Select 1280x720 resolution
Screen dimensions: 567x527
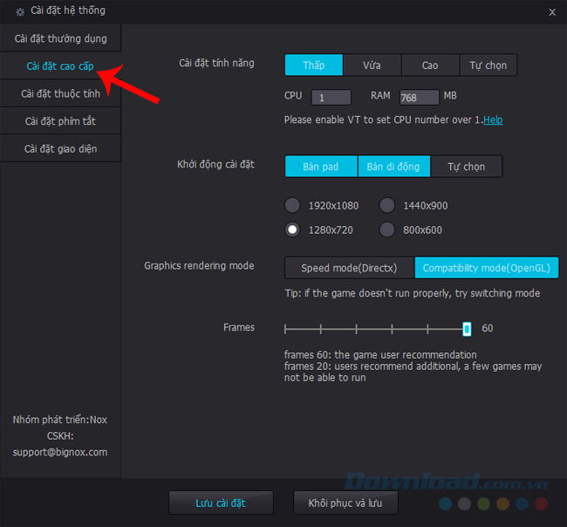click(x=292, y=229)
